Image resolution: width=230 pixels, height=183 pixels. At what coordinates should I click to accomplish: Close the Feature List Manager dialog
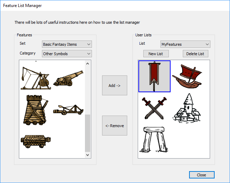pyautogui.click(x=201, y=175)
